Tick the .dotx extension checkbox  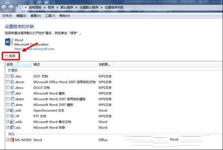coord(8,105)
